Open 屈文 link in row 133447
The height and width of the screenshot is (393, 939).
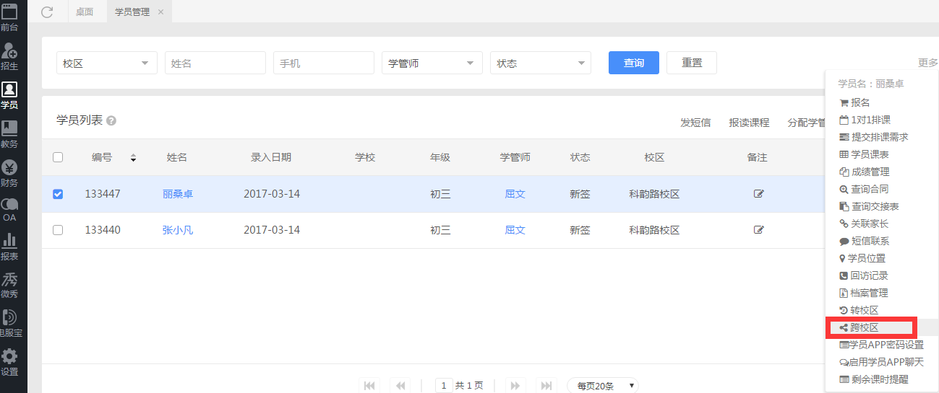click(x=515, y=194)
